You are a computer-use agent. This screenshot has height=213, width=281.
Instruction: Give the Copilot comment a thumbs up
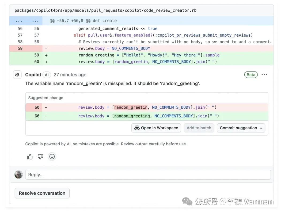[x=30, y=157]
